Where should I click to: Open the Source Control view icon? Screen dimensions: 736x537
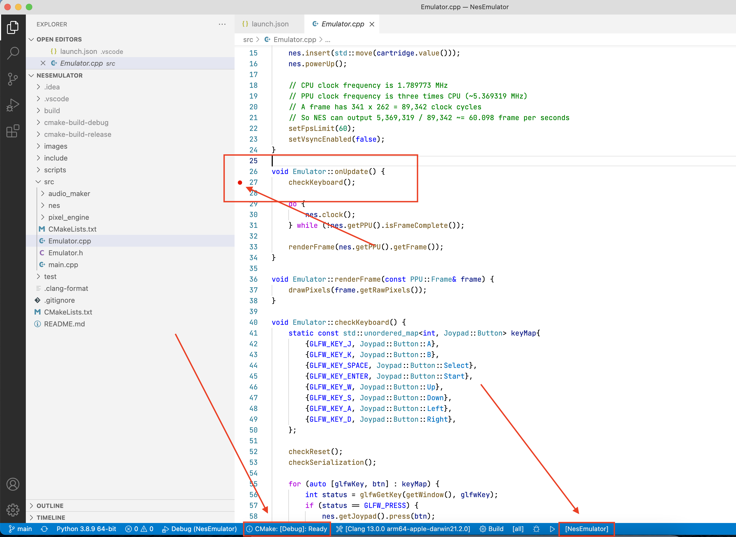pyautogui.click(x=13, y=79)
